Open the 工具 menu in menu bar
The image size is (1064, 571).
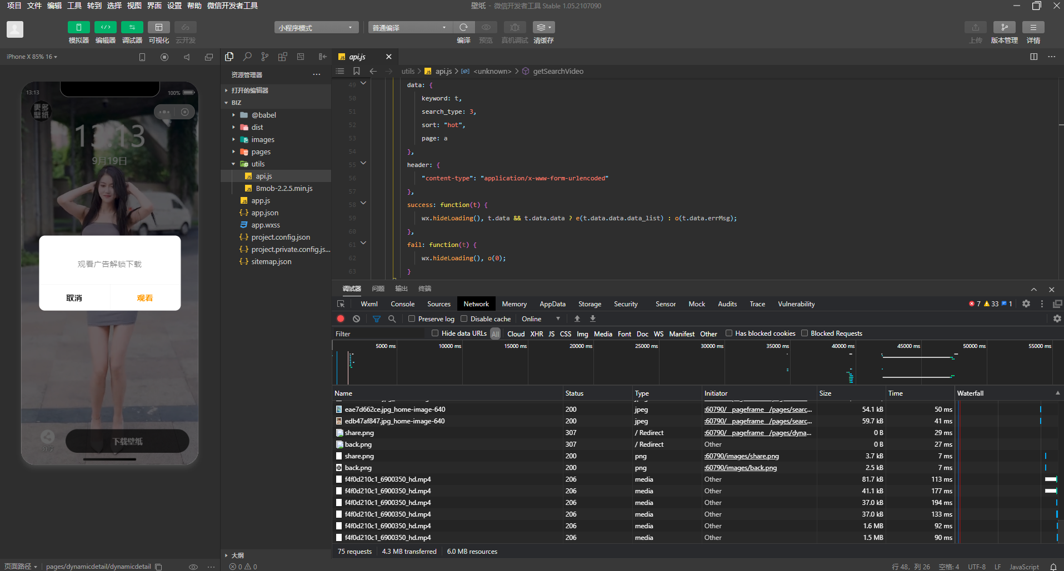pyautogui.click(x=74, y=6)
